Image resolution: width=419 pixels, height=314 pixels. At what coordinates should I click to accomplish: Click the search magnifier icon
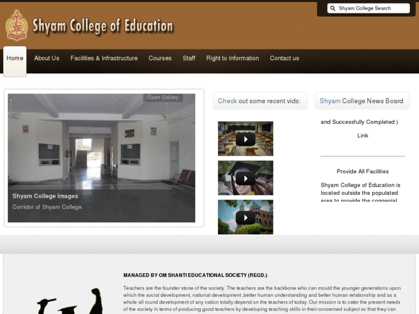click(x=333, y=8)
